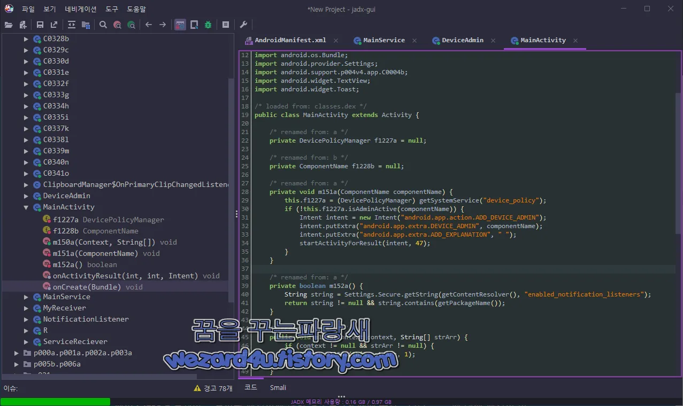Click field icon beside f1227a DevicePolicyManager
This screenshot has height=406, width=683.
[47, 220]
